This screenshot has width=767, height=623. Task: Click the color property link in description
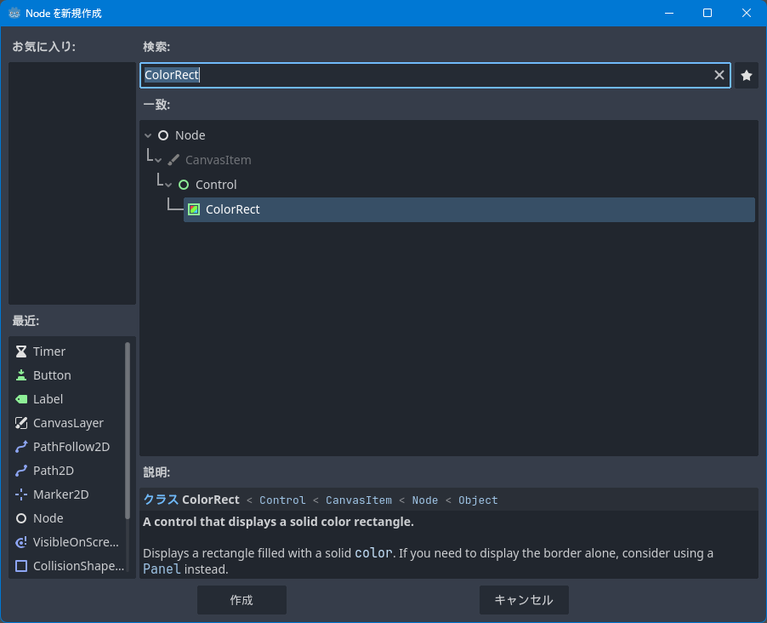(373, 553)
